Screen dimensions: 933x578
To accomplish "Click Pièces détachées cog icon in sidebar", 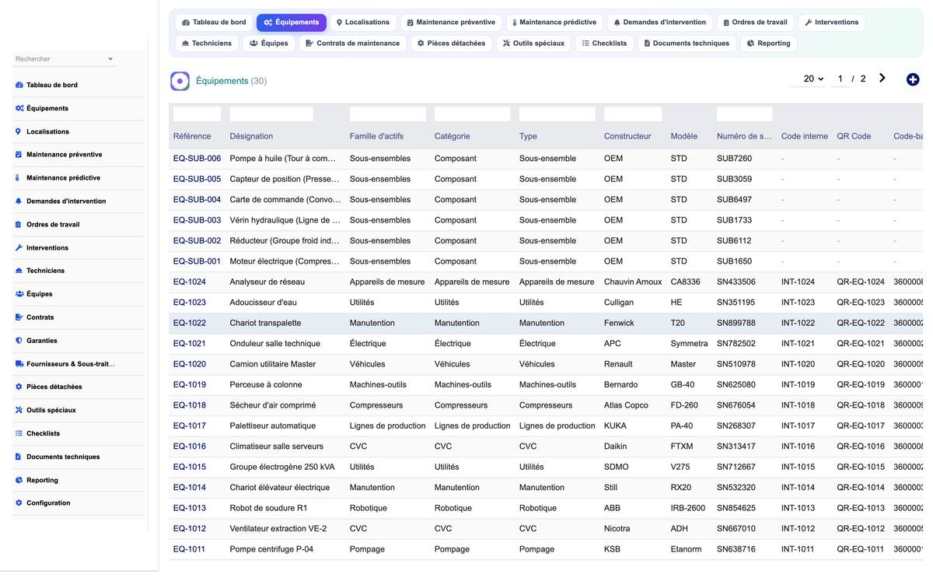I will pyautogui.click(x=19, y=387).
